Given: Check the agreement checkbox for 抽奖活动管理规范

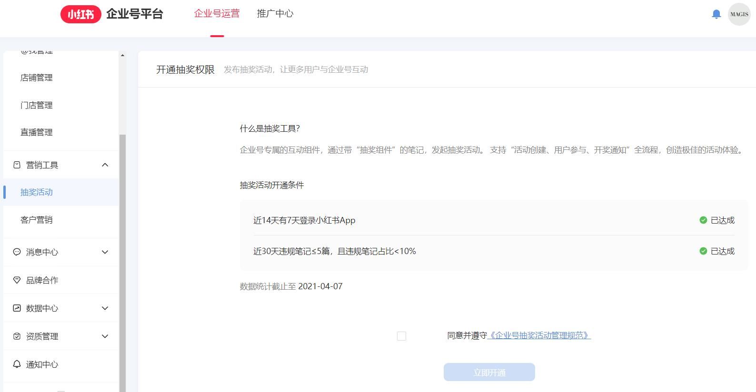Looking at the screenshot, I should 401,336.
